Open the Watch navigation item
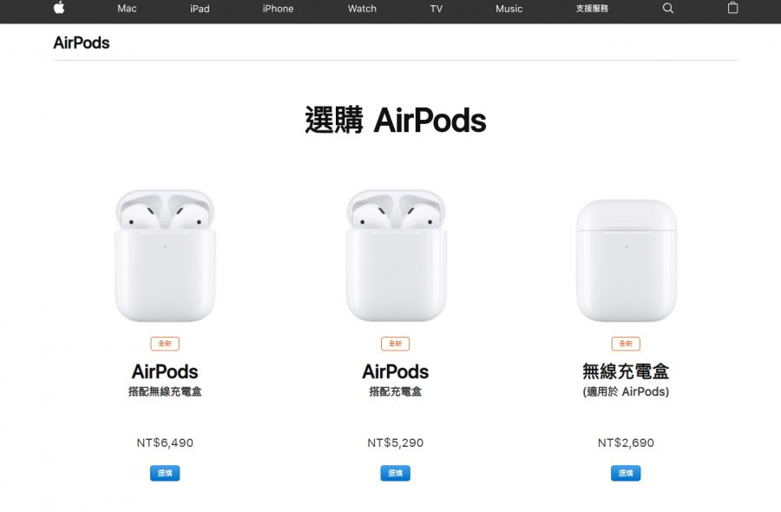The height and width of the screenshot is (512, 781). point(362,9)
